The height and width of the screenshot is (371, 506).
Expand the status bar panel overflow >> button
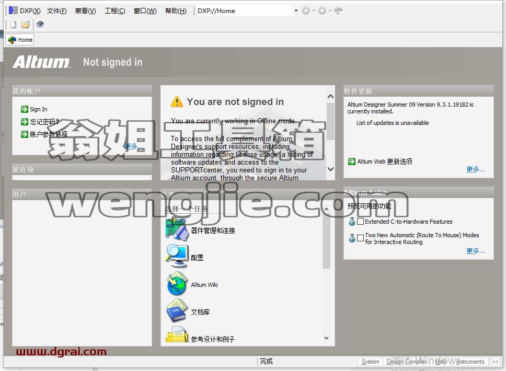tap(496, 362)
